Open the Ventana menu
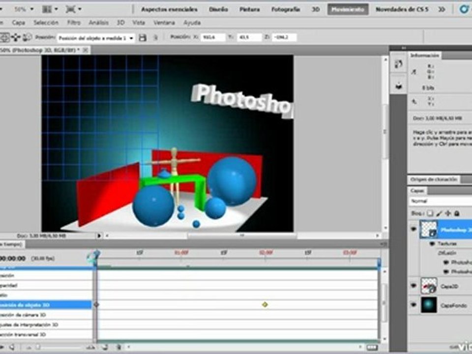The width and height of the screenshot is (472, 354). click(164, 23)
